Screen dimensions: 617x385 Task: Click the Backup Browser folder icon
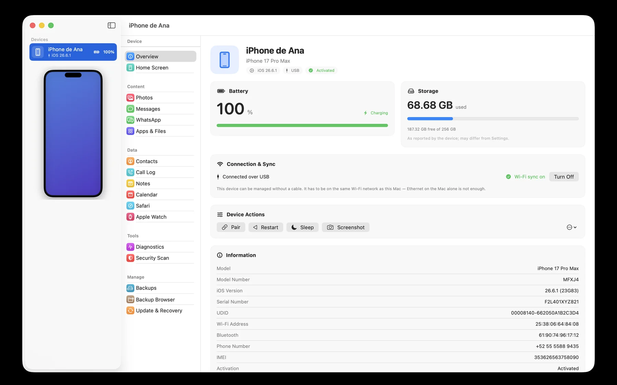(x=130, y=299)
